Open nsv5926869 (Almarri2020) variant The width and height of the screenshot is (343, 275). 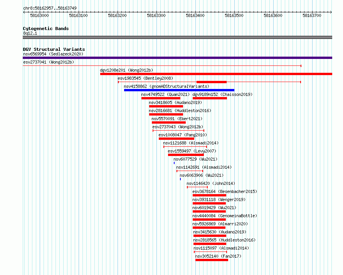coord(220,224)
